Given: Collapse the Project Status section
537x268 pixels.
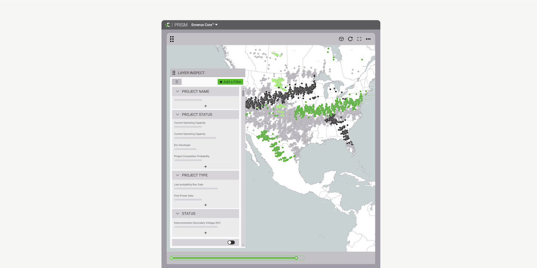Looking at the screenshot, I should click(178, 115).
